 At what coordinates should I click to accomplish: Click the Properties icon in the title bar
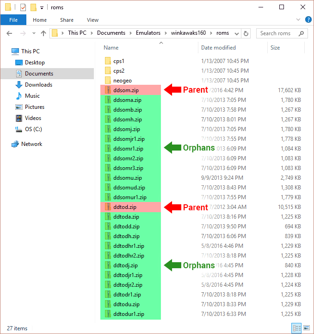click(x=23, y=7)
